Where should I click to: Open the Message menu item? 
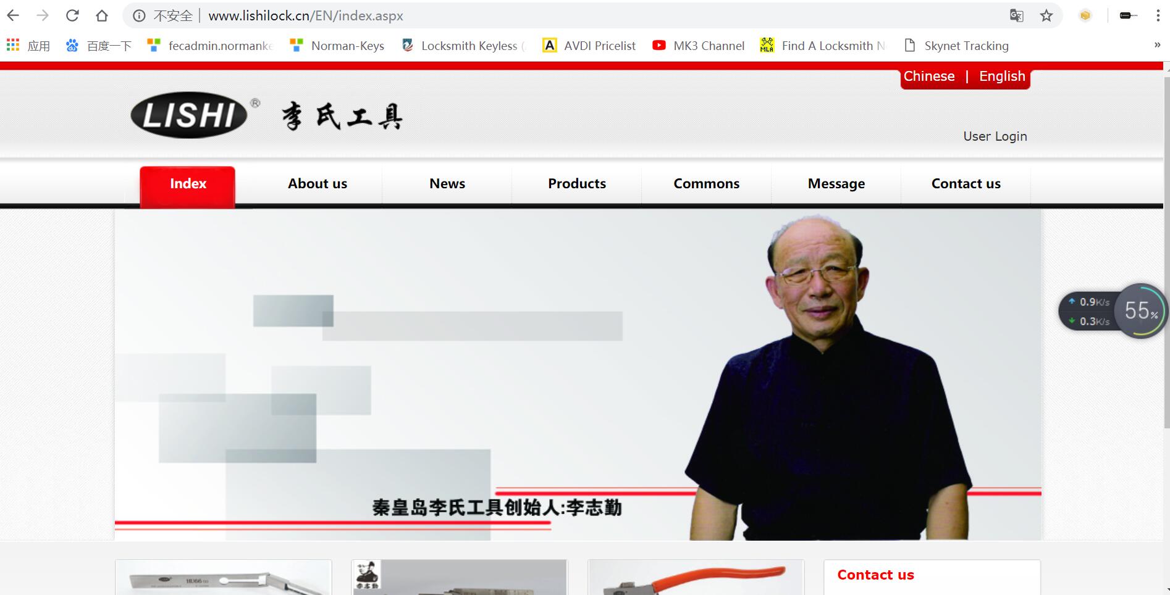(x=836, y=184)
